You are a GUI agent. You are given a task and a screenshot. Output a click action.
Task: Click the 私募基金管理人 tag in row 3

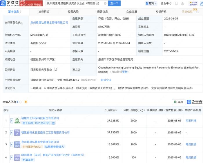point(55,147)
